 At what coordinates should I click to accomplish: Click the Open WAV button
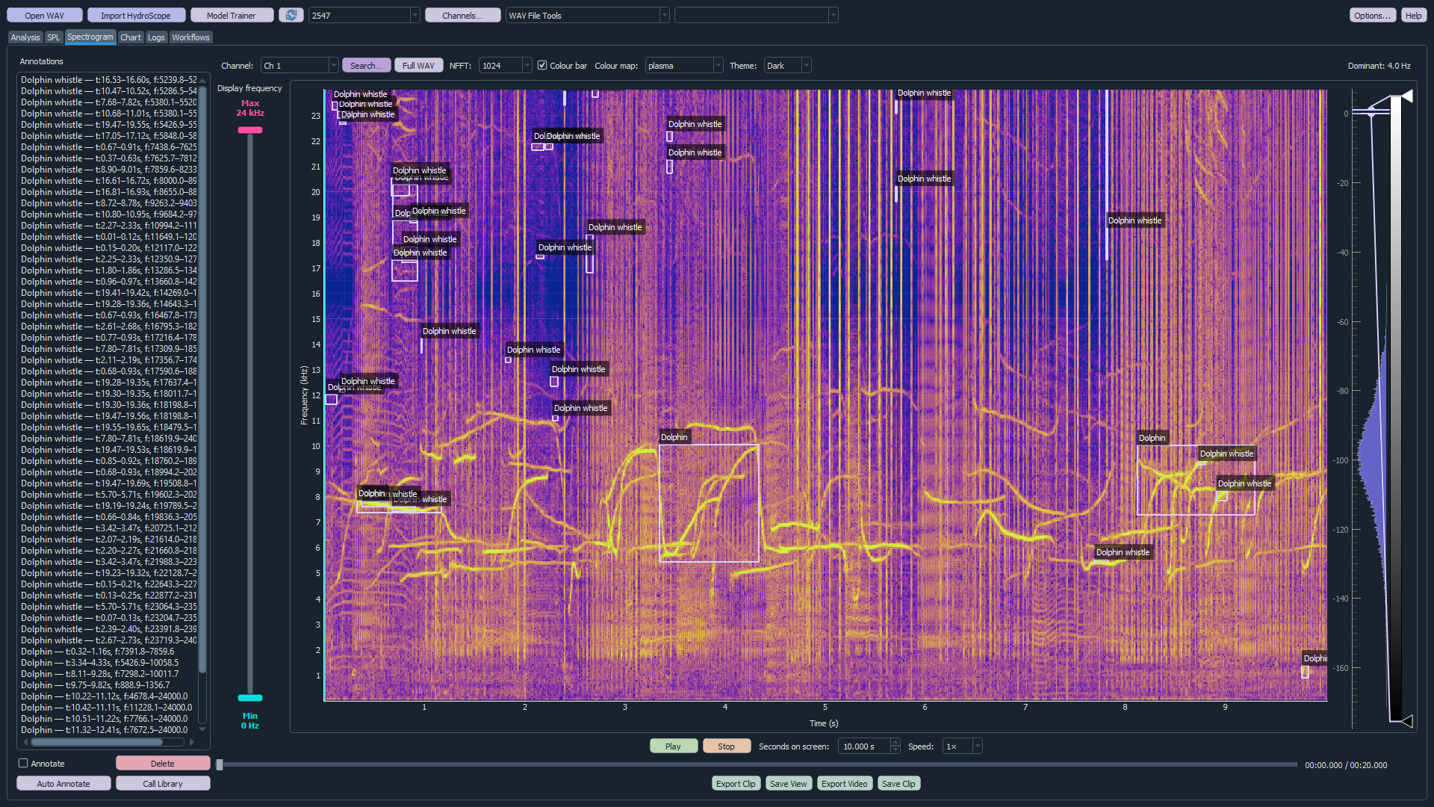click(44, 15)
